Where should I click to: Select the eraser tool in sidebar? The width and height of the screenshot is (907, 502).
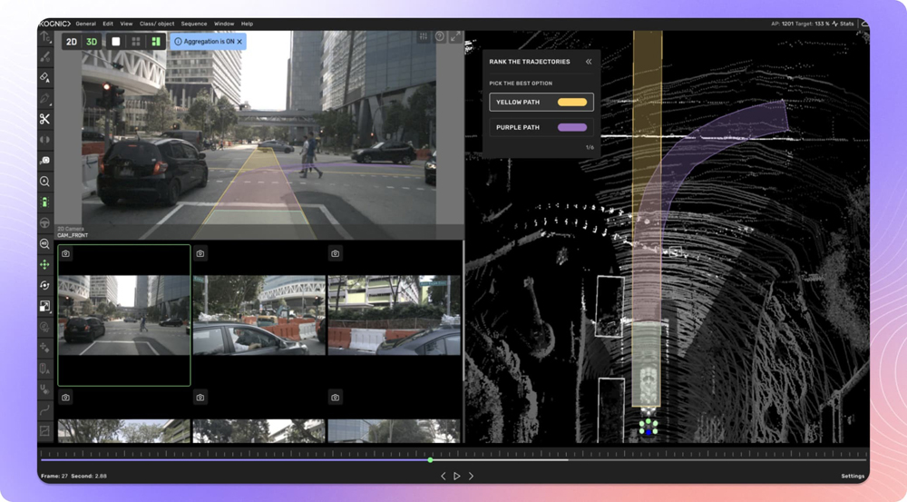click(44, 78)
